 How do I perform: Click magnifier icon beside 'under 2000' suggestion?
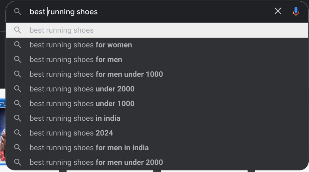click(18, 89)
